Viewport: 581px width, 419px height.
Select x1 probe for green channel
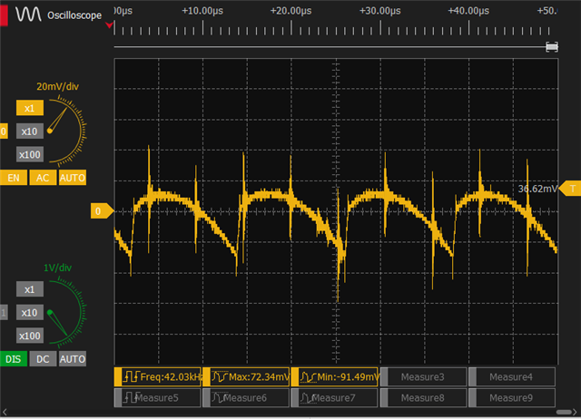30,289
